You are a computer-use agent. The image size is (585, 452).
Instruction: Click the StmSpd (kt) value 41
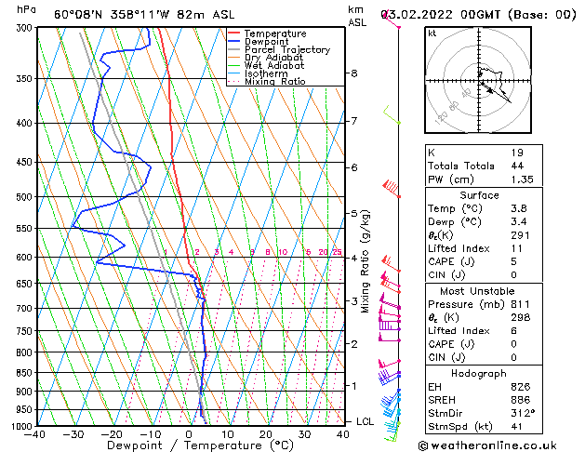click(x=517, y=426)
